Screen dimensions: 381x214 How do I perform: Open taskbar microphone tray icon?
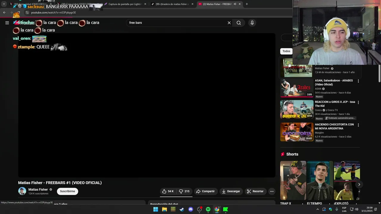tap(337, 210)
